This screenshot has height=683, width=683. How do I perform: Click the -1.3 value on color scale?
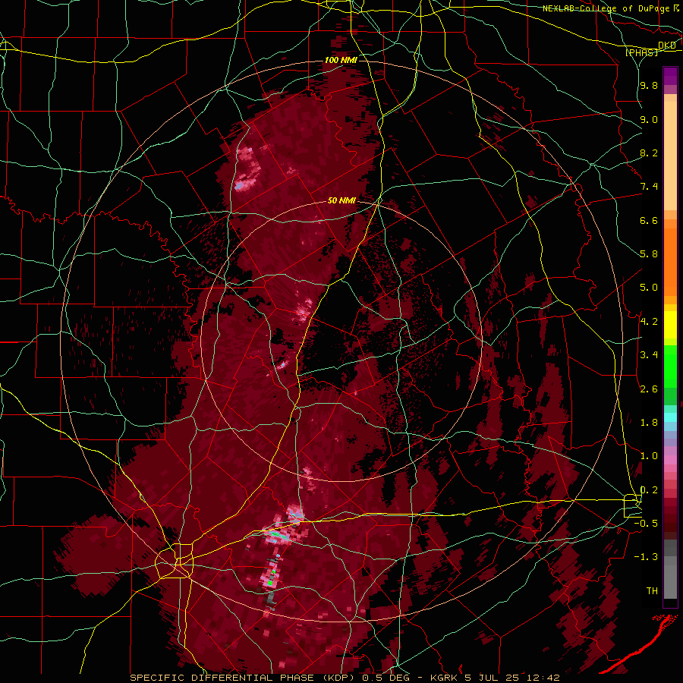[646, 557]
